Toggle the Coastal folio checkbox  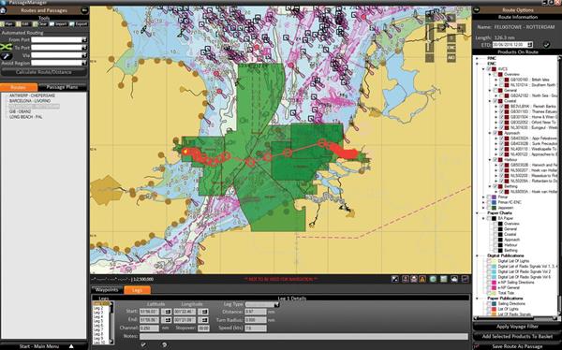coord(495,101)
